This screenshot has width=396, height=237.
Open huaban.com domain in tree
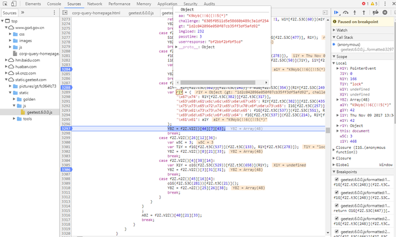pyautogui.click(x=26, y=66)
